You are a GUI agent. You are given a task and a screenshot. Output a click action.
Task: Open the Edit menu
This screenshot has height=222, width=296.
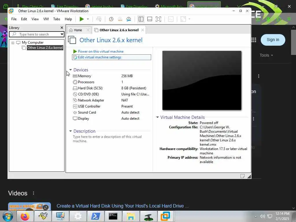24,19
